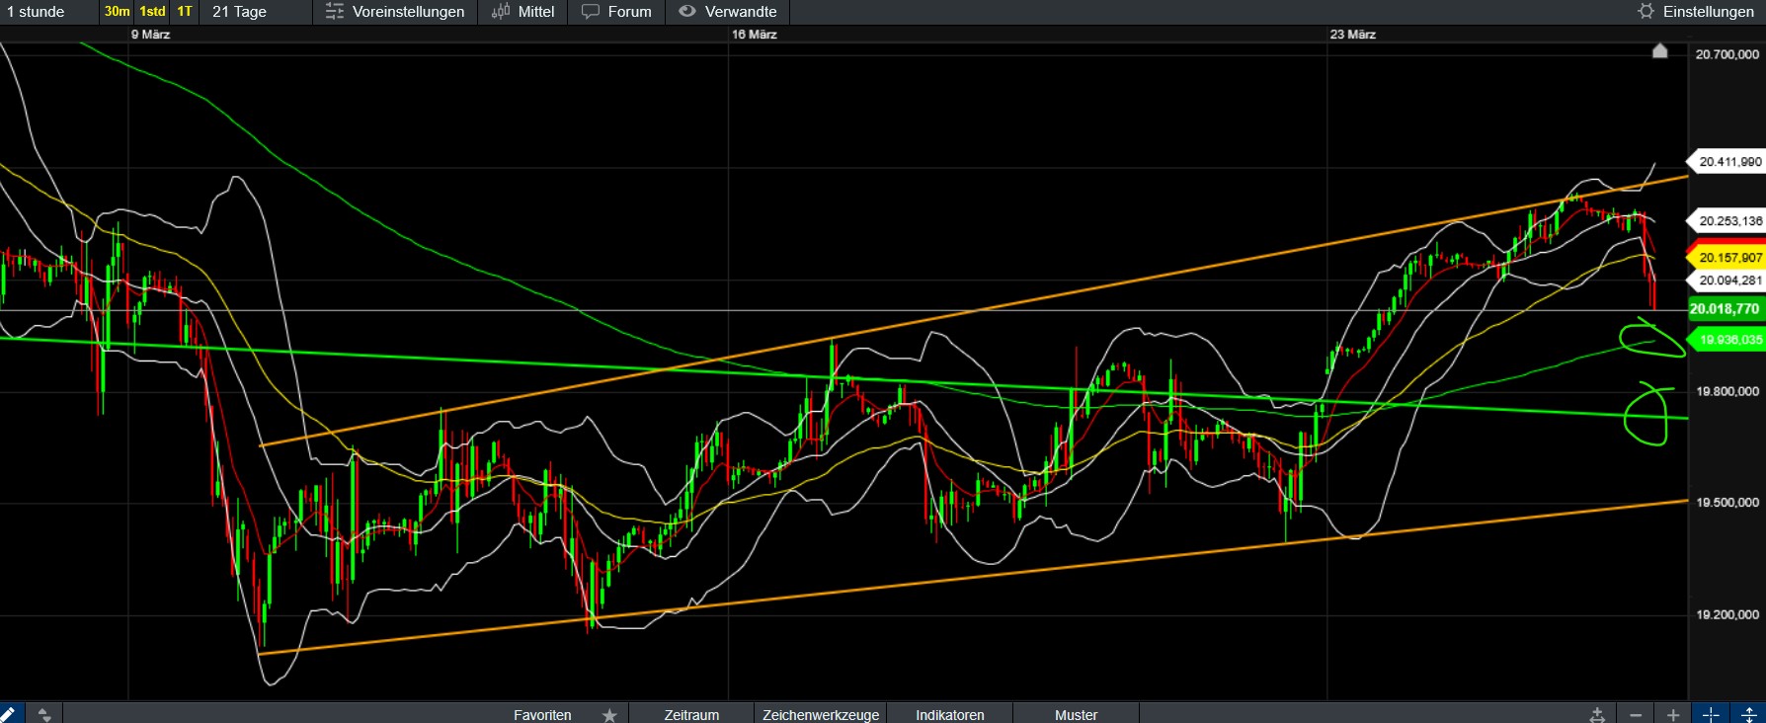Viewport: 1766px width, 723px height.
Task: Open the Forum discussion
Action: coord(617,12)
